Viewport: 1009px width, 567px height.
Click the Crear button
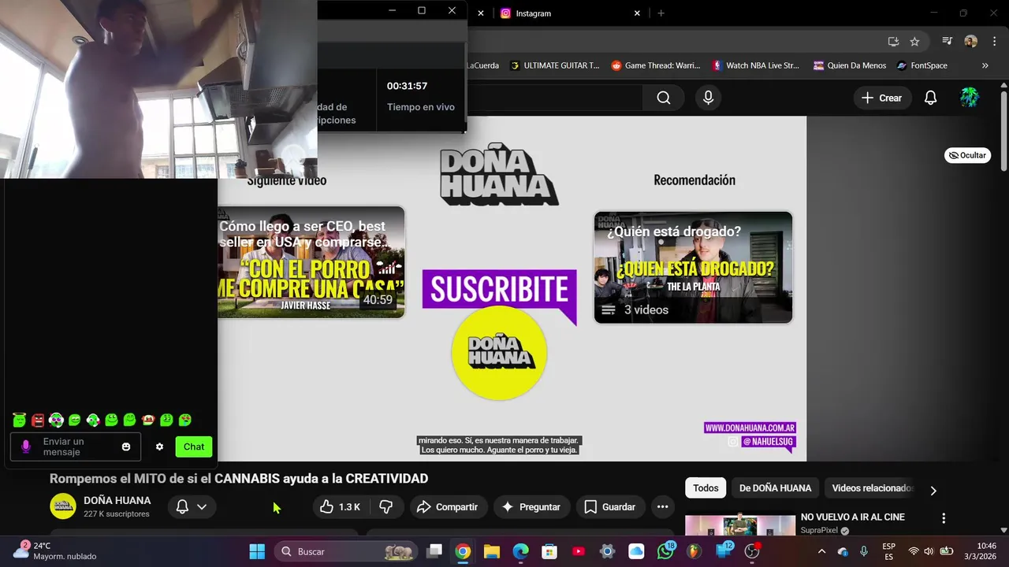[x=881, y=98]
